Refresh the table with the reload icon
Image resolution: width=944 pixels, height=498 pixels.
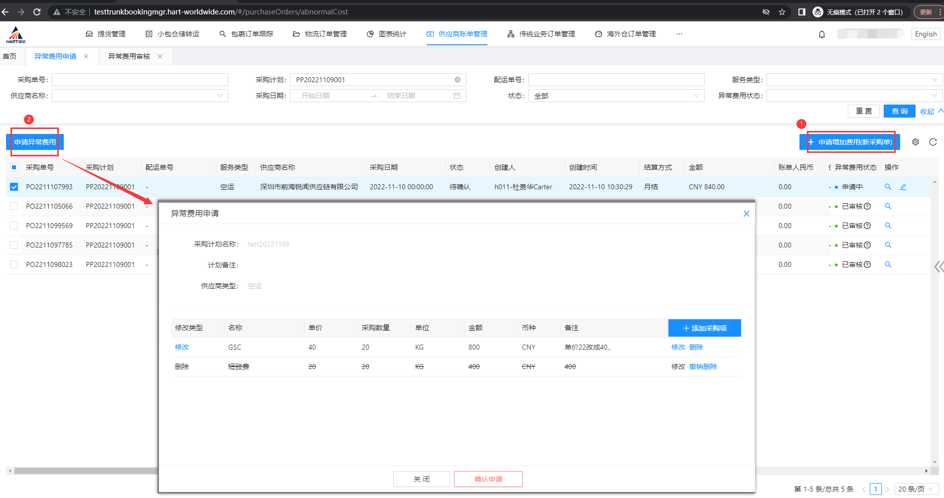coord(933,142)
